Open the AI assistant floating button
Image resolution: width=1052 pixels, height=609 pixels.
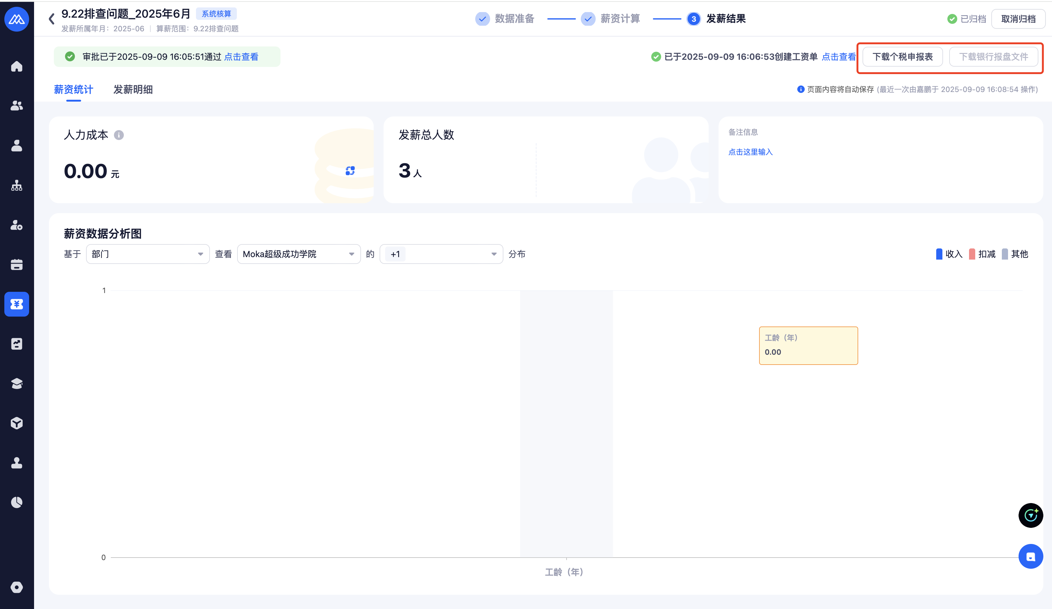pyautogui.click(x=1030, y=515)
